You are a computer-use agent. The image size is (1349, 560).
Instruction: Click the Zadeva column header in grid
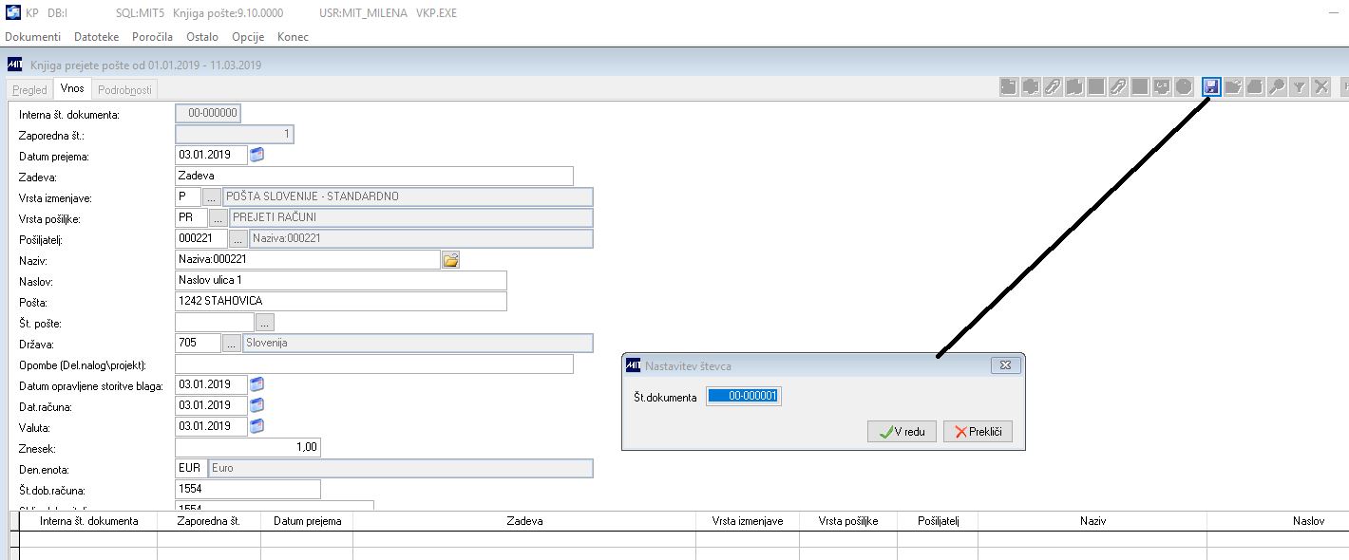[x=524, y=521]
